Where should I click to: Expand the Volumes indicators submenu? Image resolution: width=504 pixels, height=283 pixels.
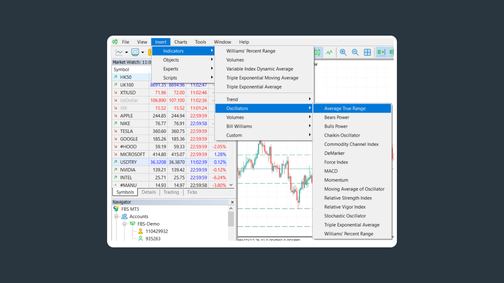coord(264,117)
